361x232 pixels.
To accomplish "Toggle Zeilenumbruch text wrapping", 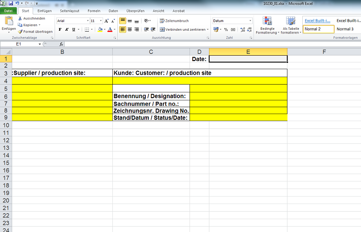I will (174, 21).
